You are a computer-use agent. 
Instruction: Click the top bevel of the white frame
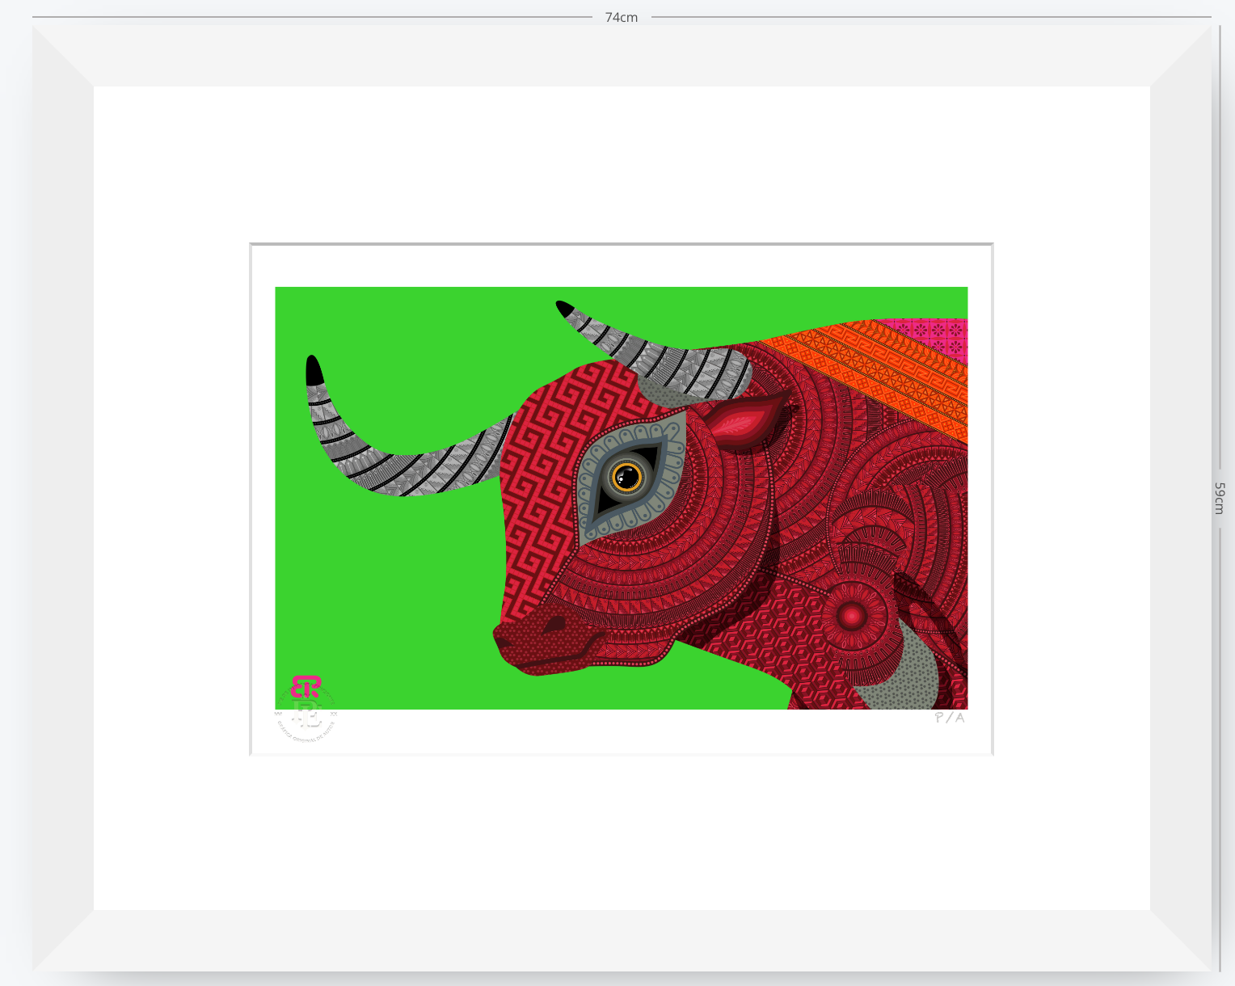coord(622,55)
